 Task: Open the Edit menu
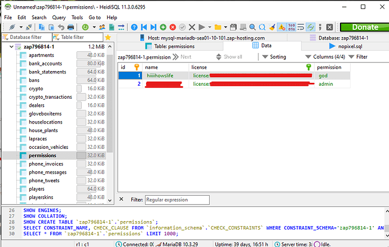click(x=21, y=17)
